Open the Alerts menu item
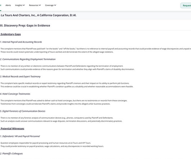Screen dimensions: 191x159 point(8,5)
